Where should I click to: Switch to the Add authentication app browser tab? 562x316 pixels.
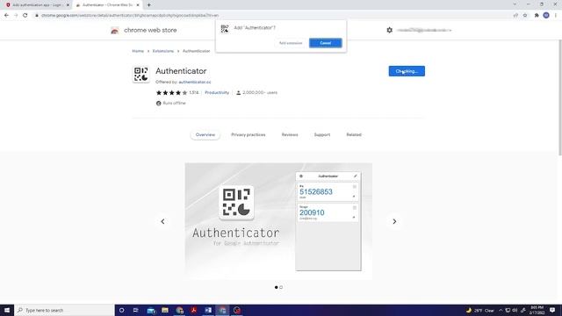point(36,5)
